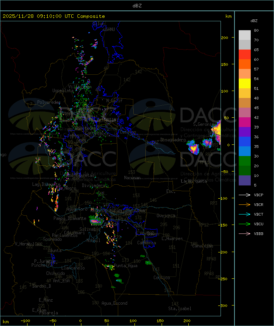Image resolution: width=274 pixels, height=326 pixels.
Task: Select the magenta 39-42 dBZ swatch
Action: (245, 122)
